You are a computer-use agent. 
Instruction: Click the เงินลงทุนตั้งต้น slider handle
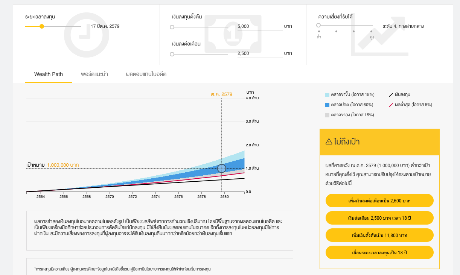172,27
